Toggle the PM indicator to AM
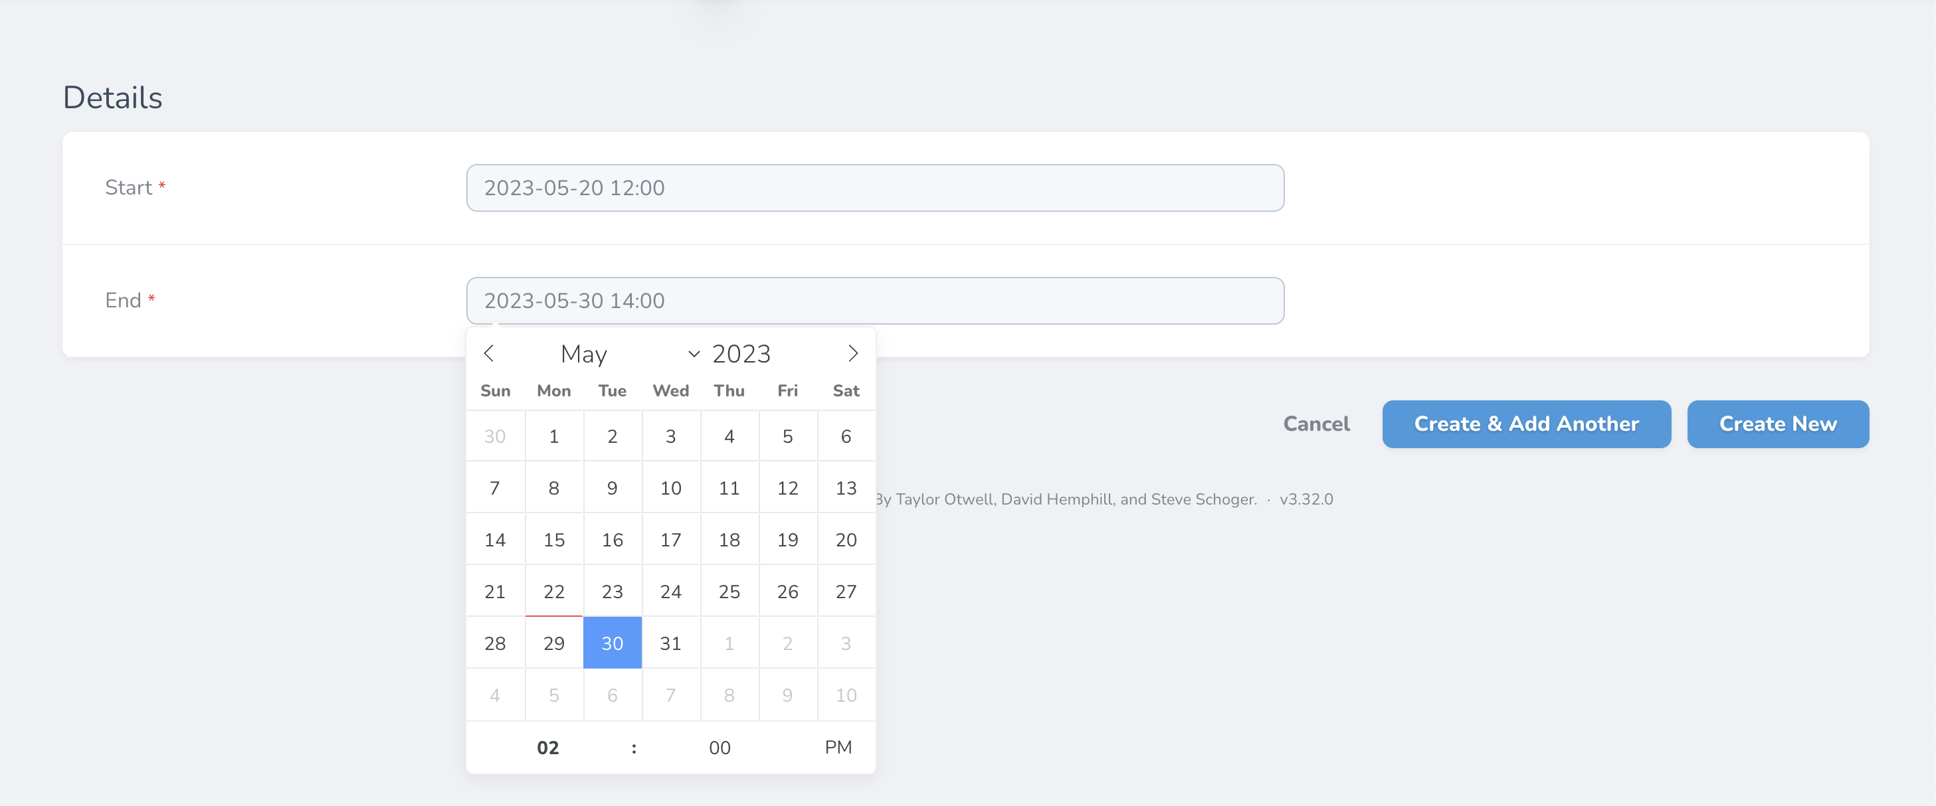The width and height of the screenshot is (1936, 806). click(x=838, y=748)
